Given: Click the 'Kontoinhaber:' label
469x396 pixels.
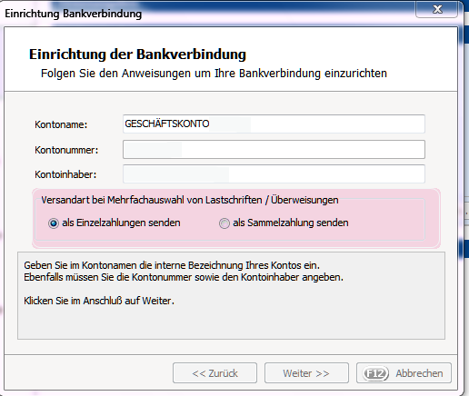Looking at the screenshot, I should pyautogui.click(x=65, y=174).
